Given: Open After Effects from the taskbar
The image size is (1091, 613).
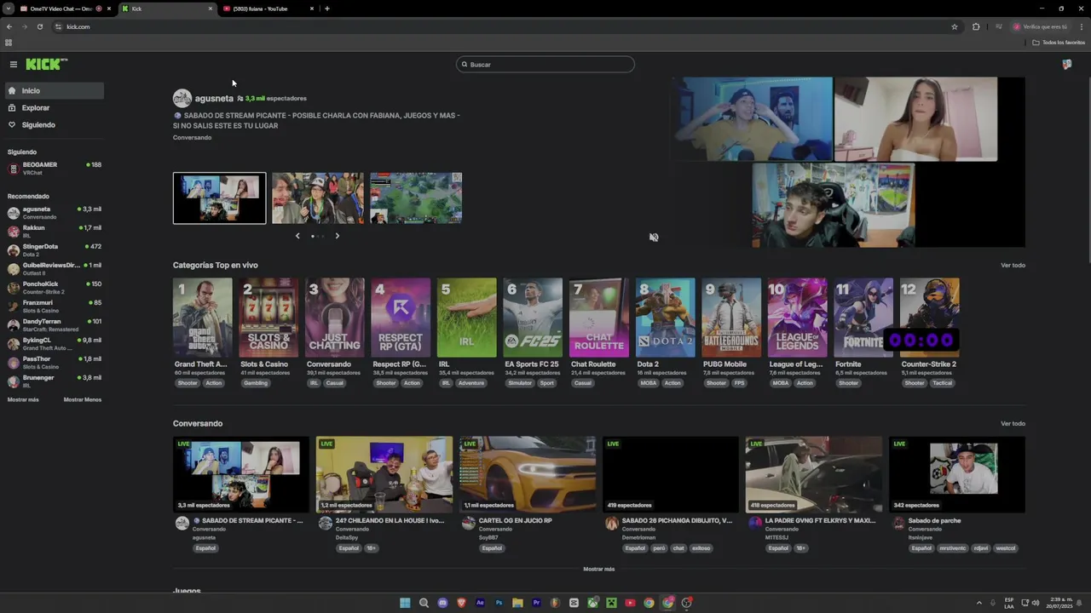Looking at the screenshot, I should (480, 603).
